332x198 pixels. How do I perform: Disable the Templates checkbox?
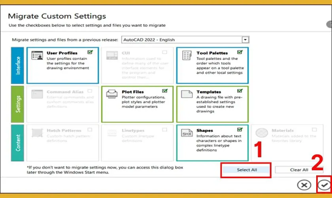[x=240, y=91]
